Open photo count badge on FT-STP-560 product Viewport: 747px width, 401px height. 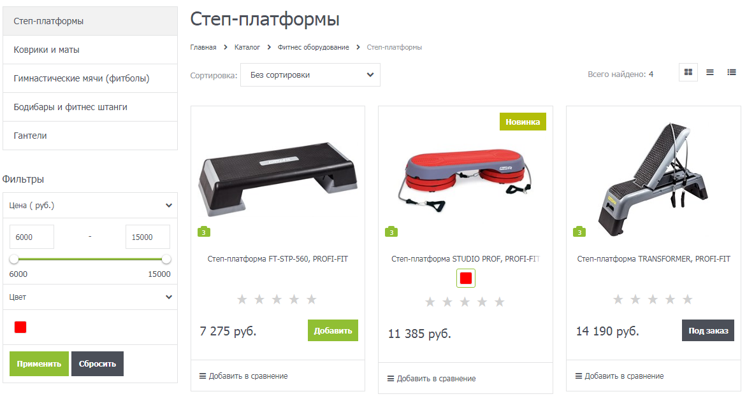click(204, 232)
